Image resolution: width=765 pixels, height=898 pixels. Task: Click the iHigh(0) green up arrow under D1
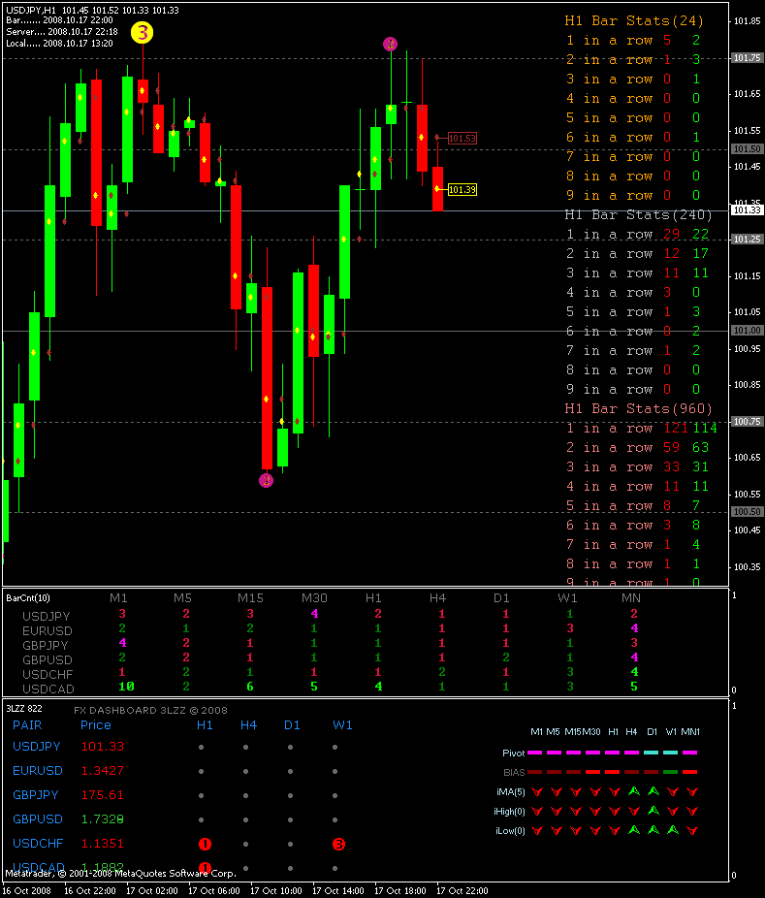653,811
